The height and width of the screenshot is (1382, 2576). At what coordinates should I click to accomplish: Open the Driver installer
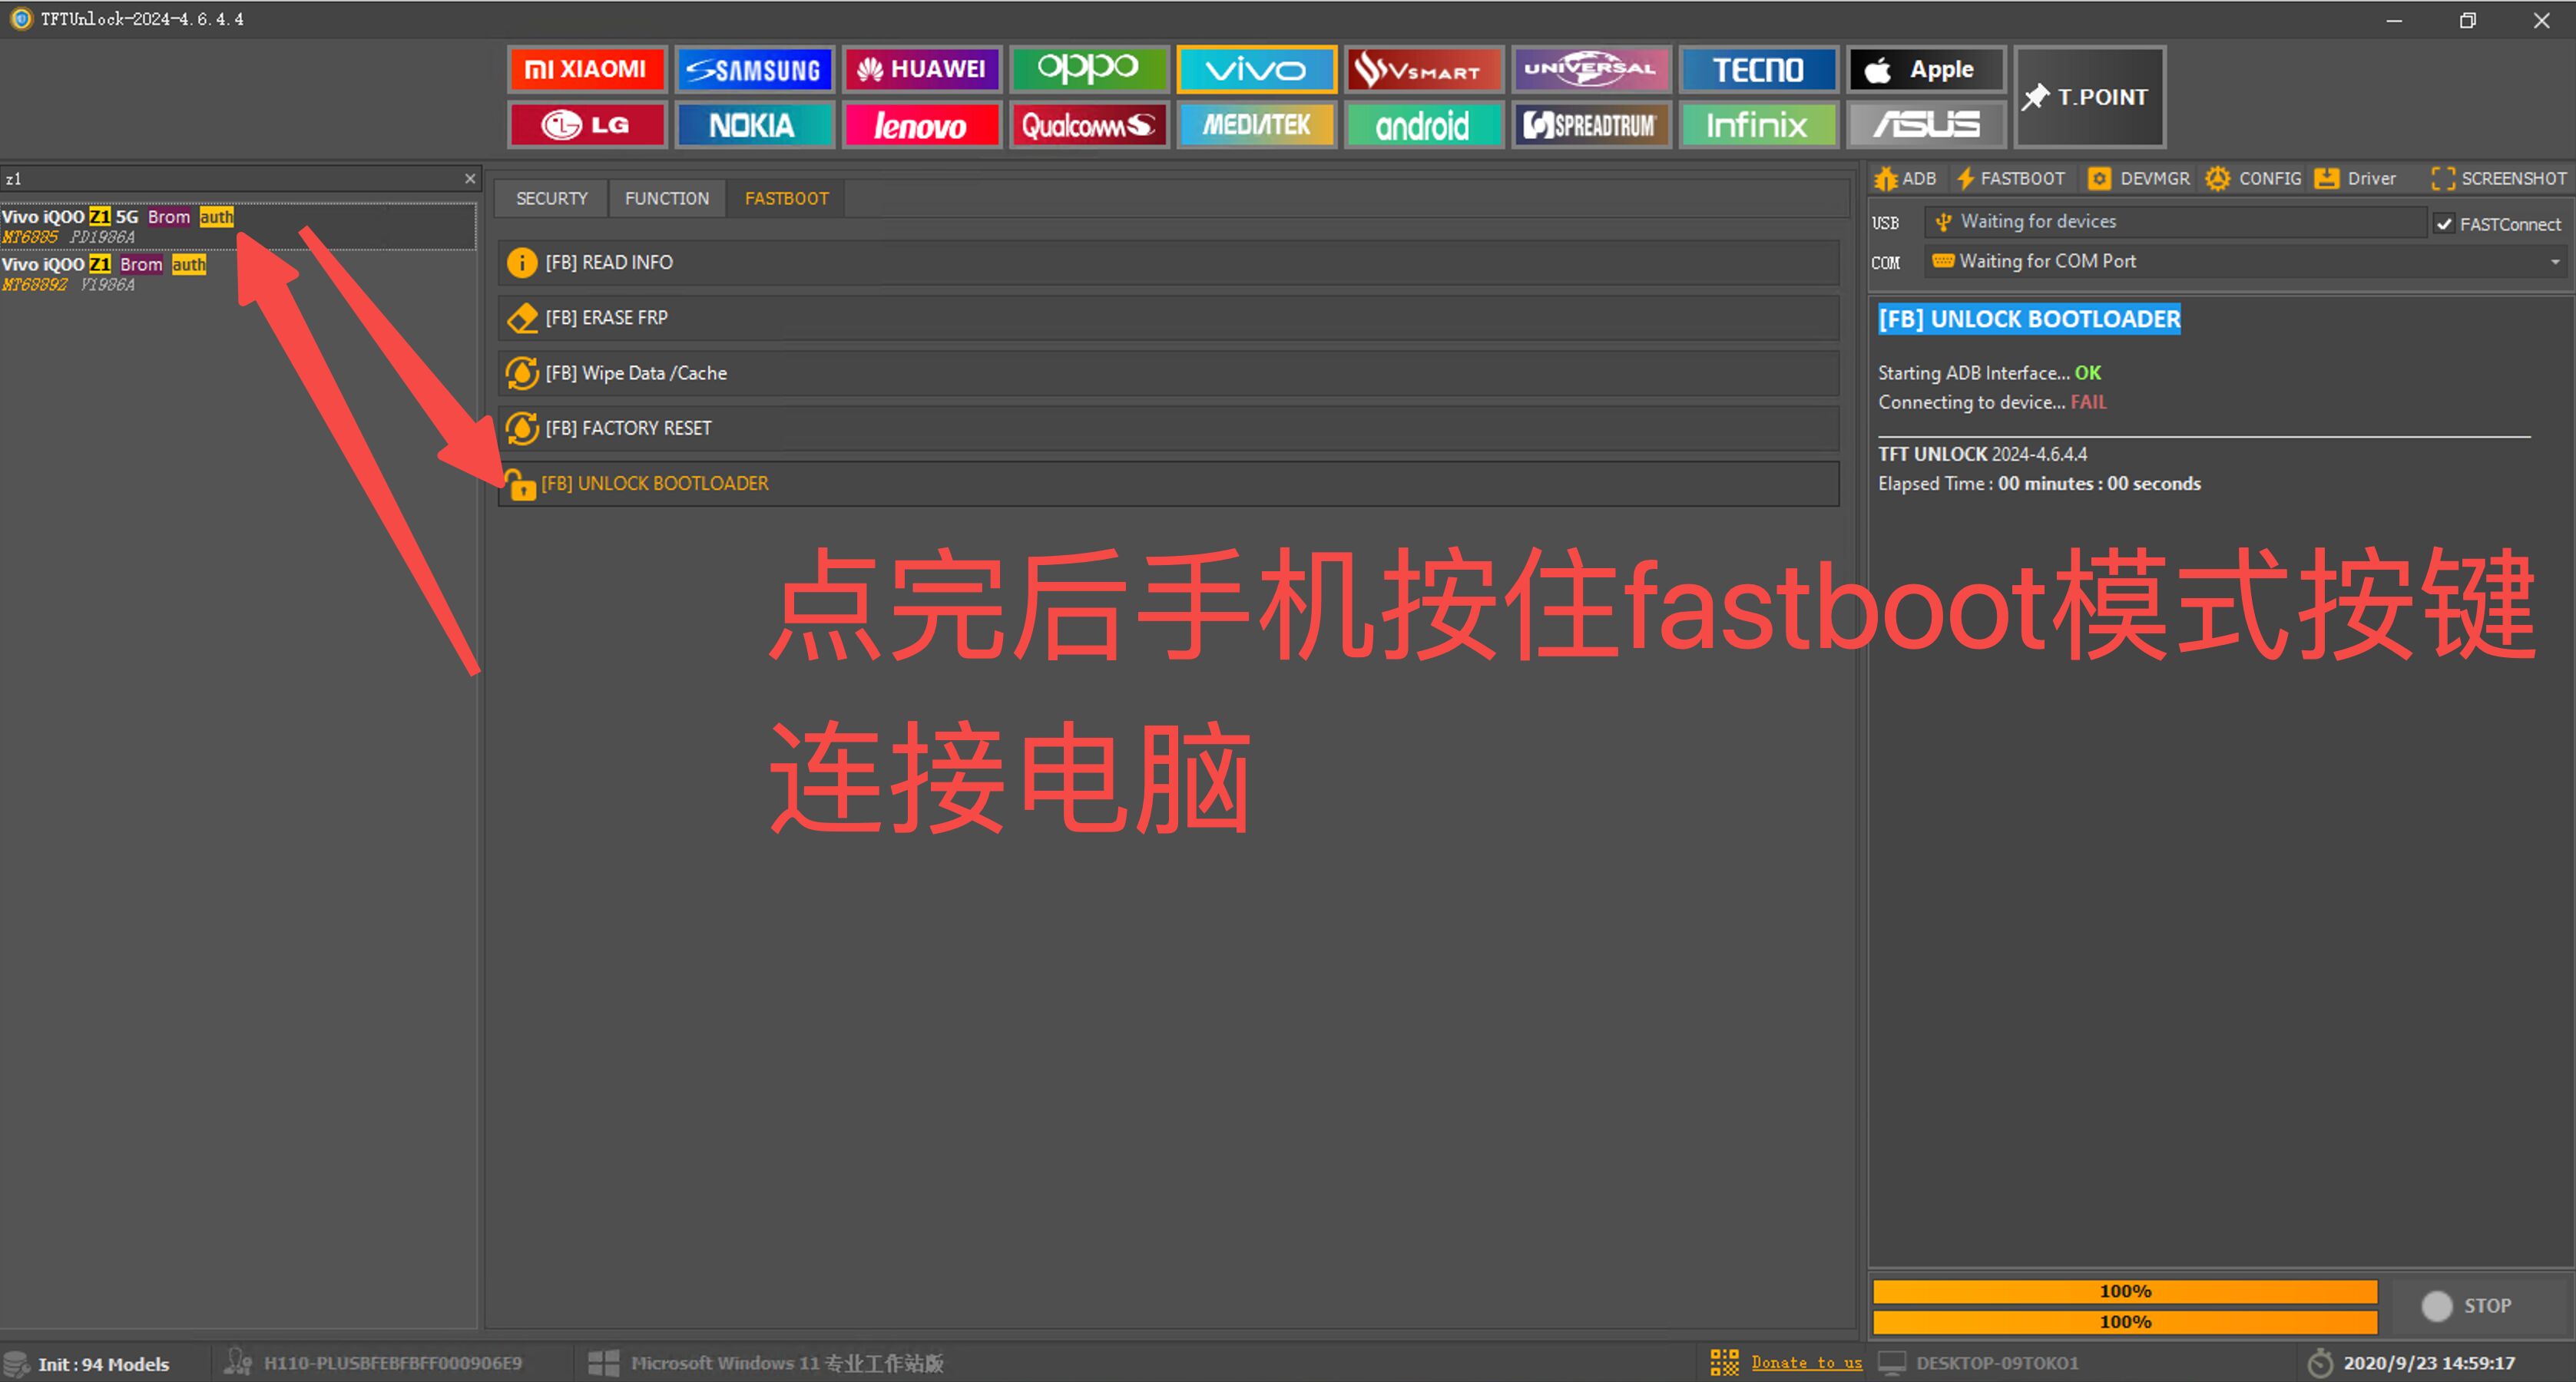pos(2356,178)
